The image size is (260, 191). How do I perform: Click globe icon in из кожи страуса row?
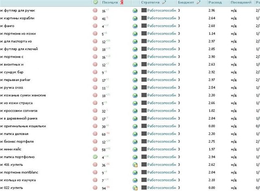pyautogui.click(x=135, y=103)
